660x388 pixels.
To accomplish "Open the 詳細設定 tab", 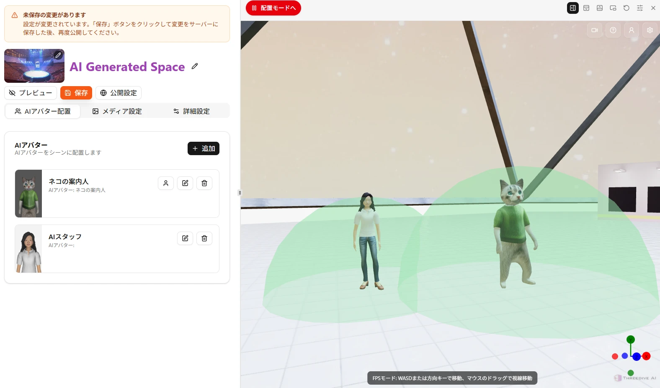I will 191,111.
